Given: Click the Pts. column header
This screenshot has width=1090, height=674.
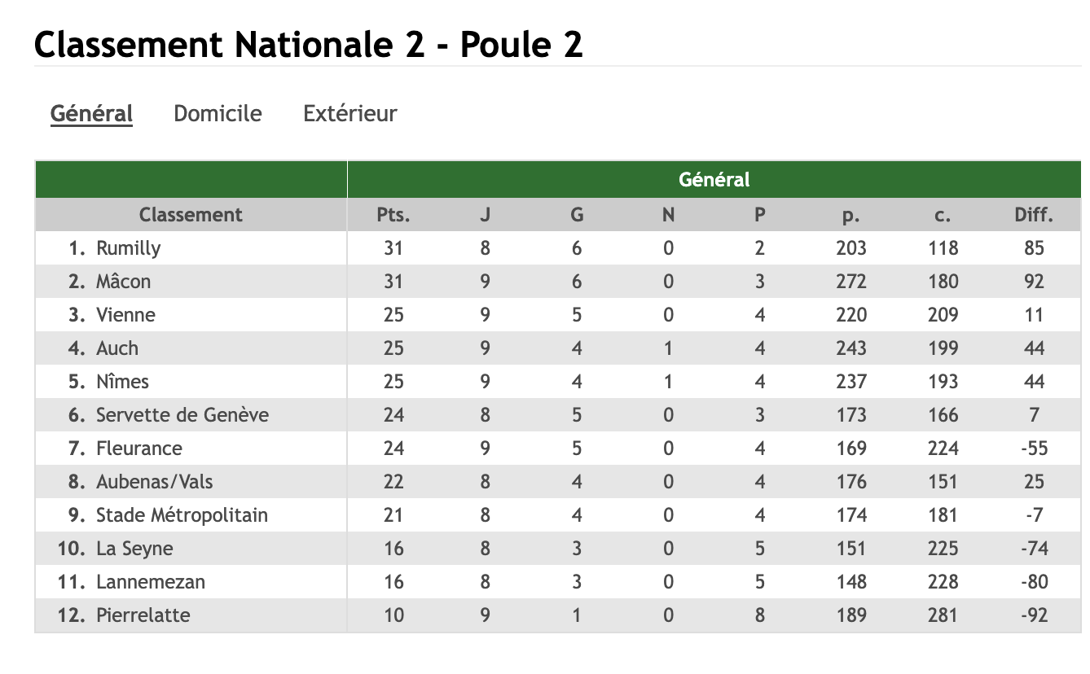Looking at the screenshot, I should pyautogui.click(x=393, y=215).
